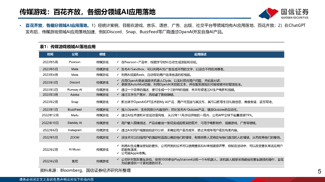
Task: Click the checkmark in the ZOOM row
Action: click(x=118, y=137)
